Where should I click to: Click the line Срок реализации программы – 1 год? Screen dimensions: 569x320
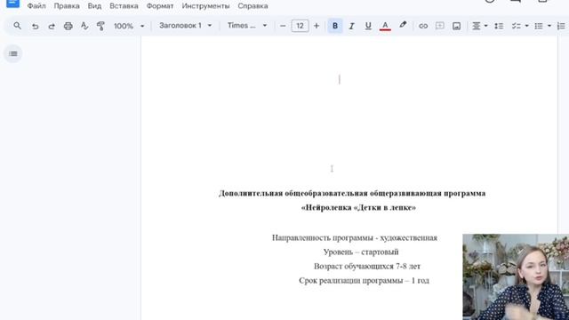[x=364, y=281]
